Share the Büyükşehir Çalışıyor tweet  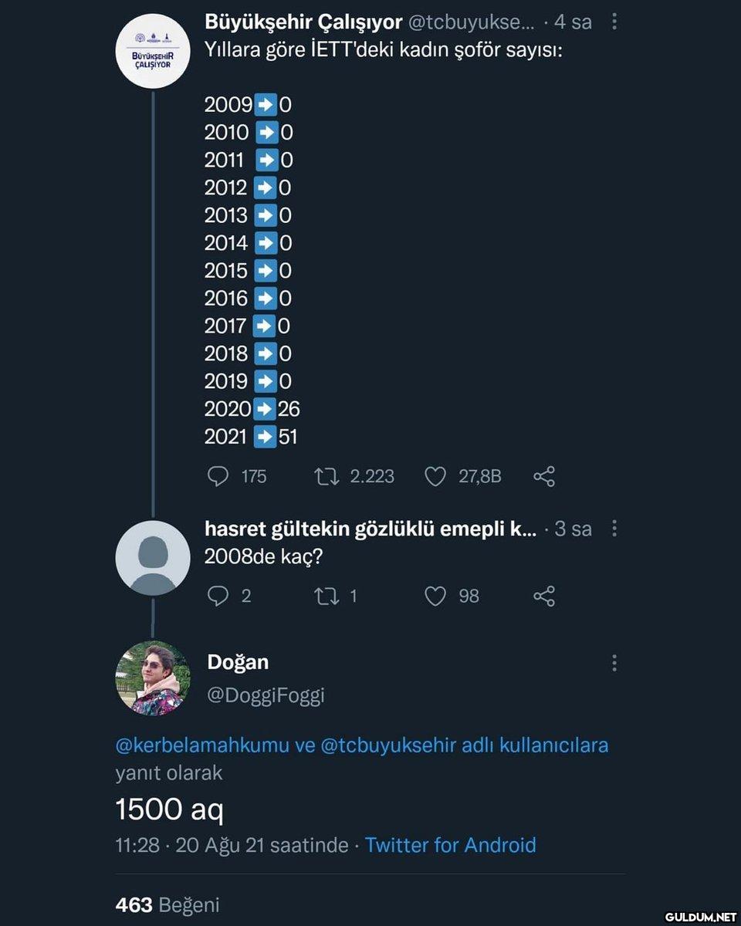point(544,476)
